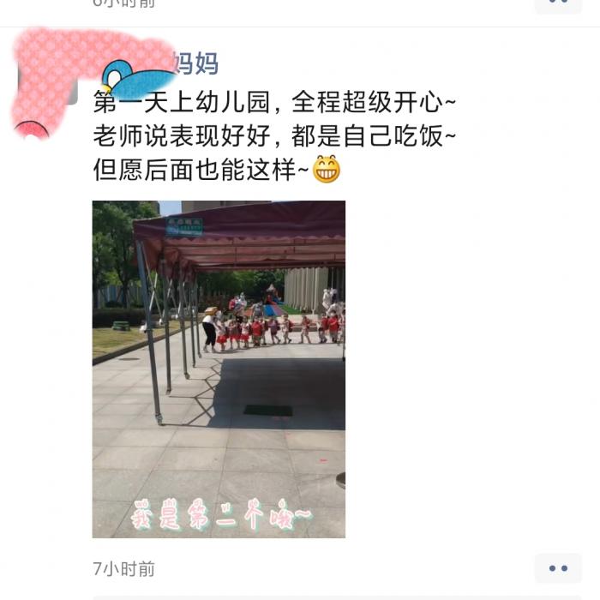Open the kindergarten photo thumbnail
The image size is (600, 600).
(x=219, y=369)
